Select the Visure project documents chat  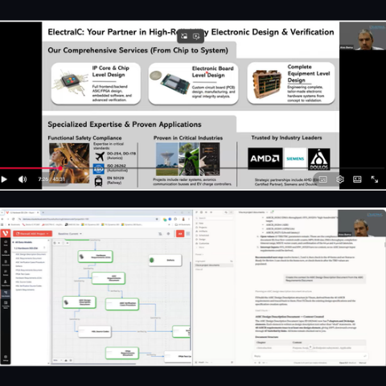tap(214, 265)
